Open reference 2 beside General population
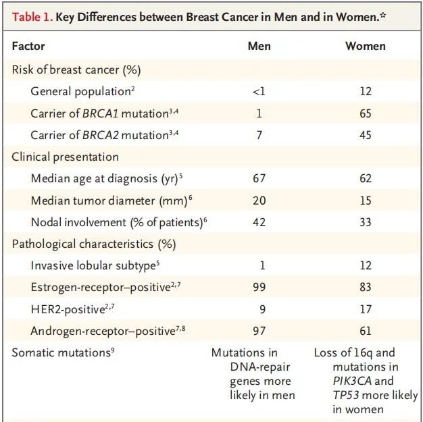 pyautogui.click(x=133, y=88)
